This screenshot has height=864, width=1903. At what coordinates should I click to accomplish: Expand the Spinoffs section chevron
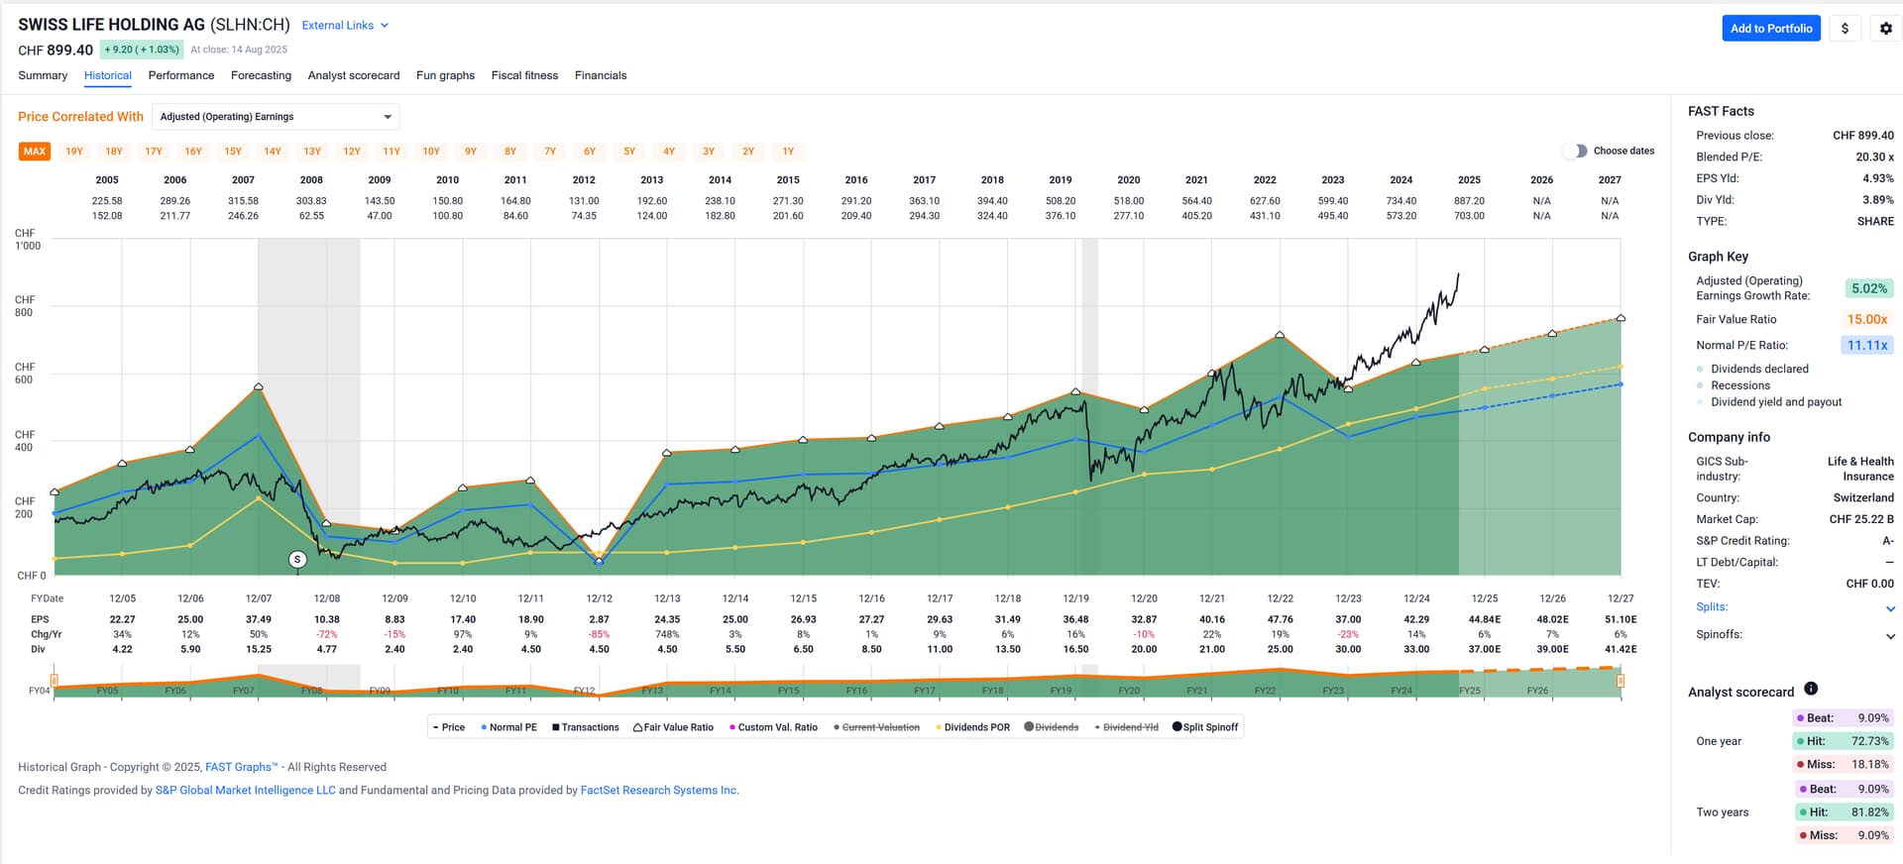(x=1889, y=636)
